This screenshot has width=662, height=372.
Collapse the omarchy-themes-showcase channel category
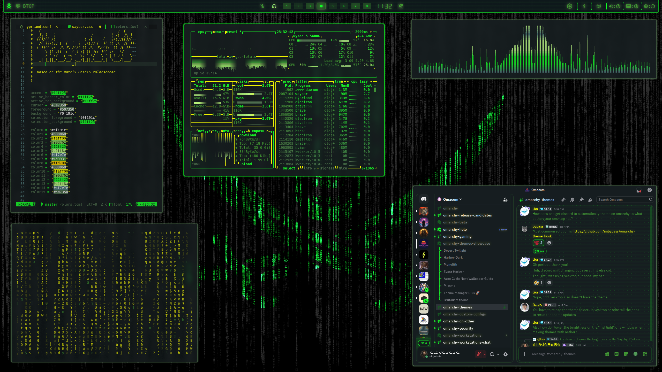[x=467, y=243]
